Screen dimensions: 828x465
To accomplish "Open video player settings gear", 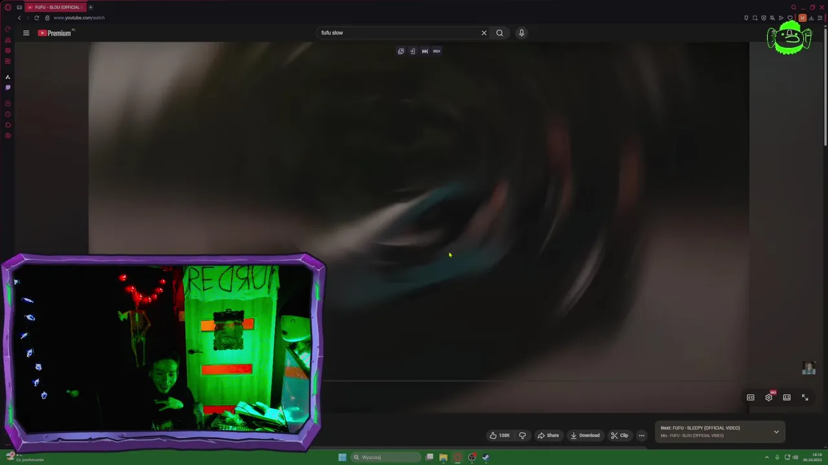I will pos(769,397).
